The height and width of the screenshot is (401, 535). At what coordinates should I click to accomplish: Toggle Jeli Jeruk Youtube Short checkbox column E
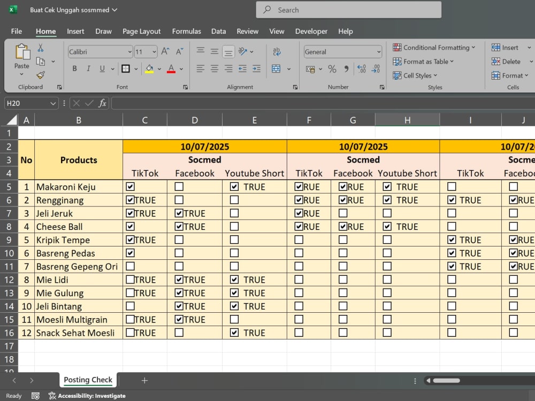tap(234, 213)
